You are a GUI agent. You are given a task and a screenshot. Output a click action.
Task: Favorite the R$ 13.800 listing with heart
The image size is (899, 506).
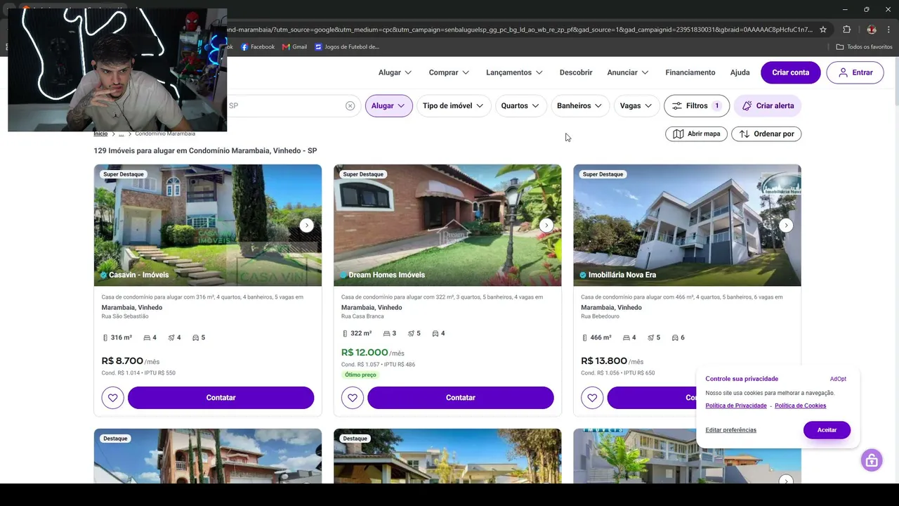pyautogui.click(x=592, y=398)
